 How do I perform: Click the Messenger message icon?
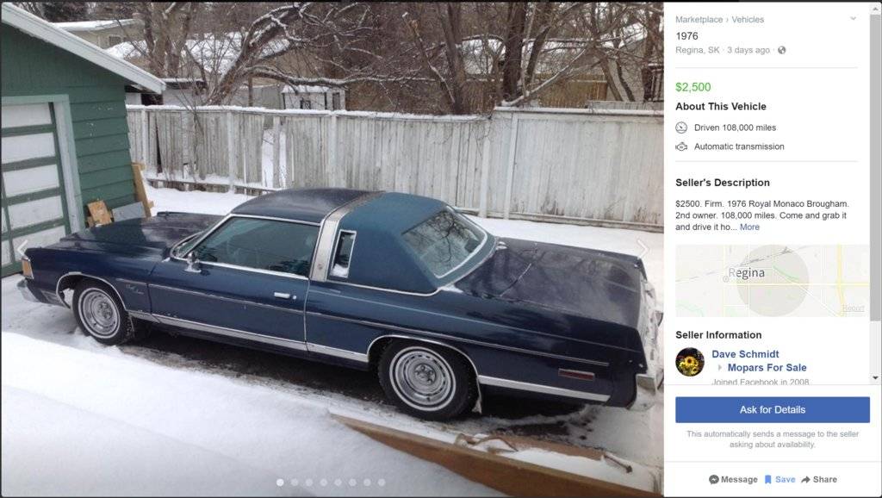[x=714, y=479]
